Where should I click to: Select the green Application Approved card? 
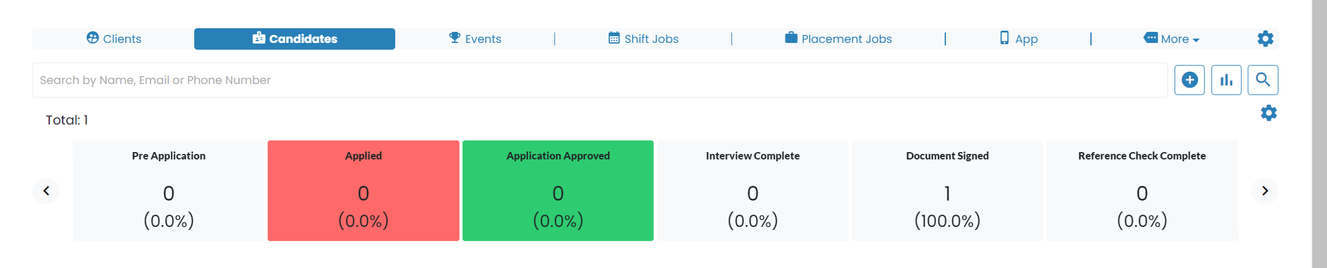pos(558,191)
